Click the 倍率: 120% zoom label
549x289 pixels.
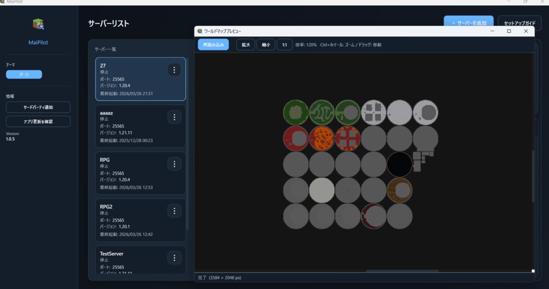click(306, 45)
